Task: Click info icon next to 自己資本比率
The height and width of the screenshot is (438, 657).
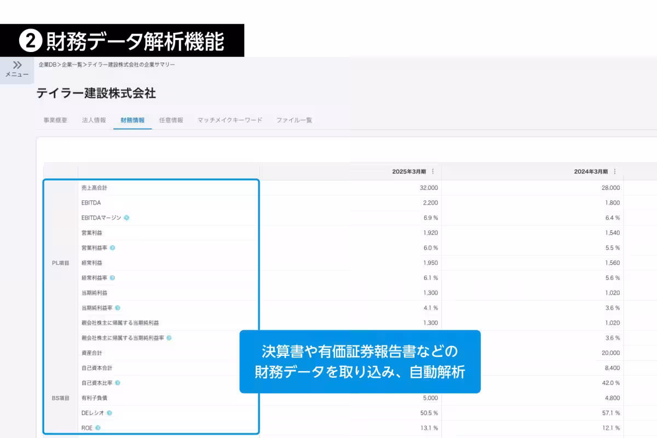Action: coord(118,383)
